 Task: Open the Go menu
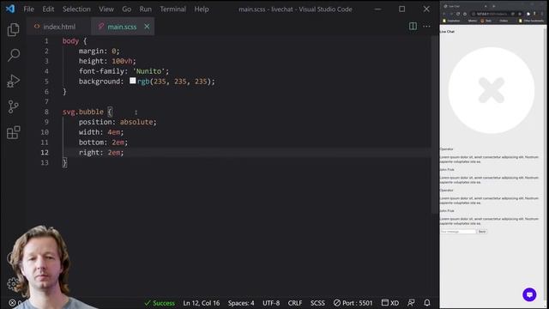coord(126,9)
